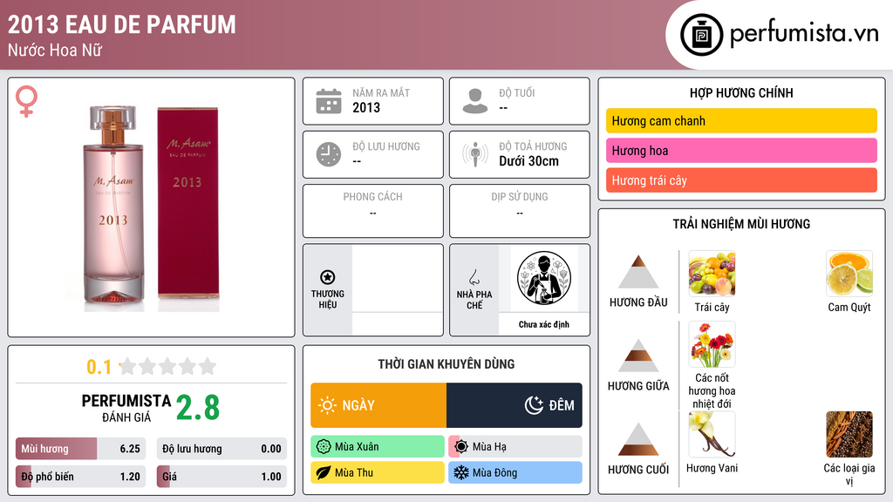
Task: Click the Mùa Đông season bar
Action: [x=515, y=472]
